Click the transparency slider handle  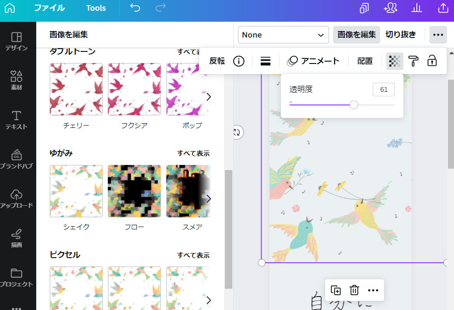[x=354, y=105]
